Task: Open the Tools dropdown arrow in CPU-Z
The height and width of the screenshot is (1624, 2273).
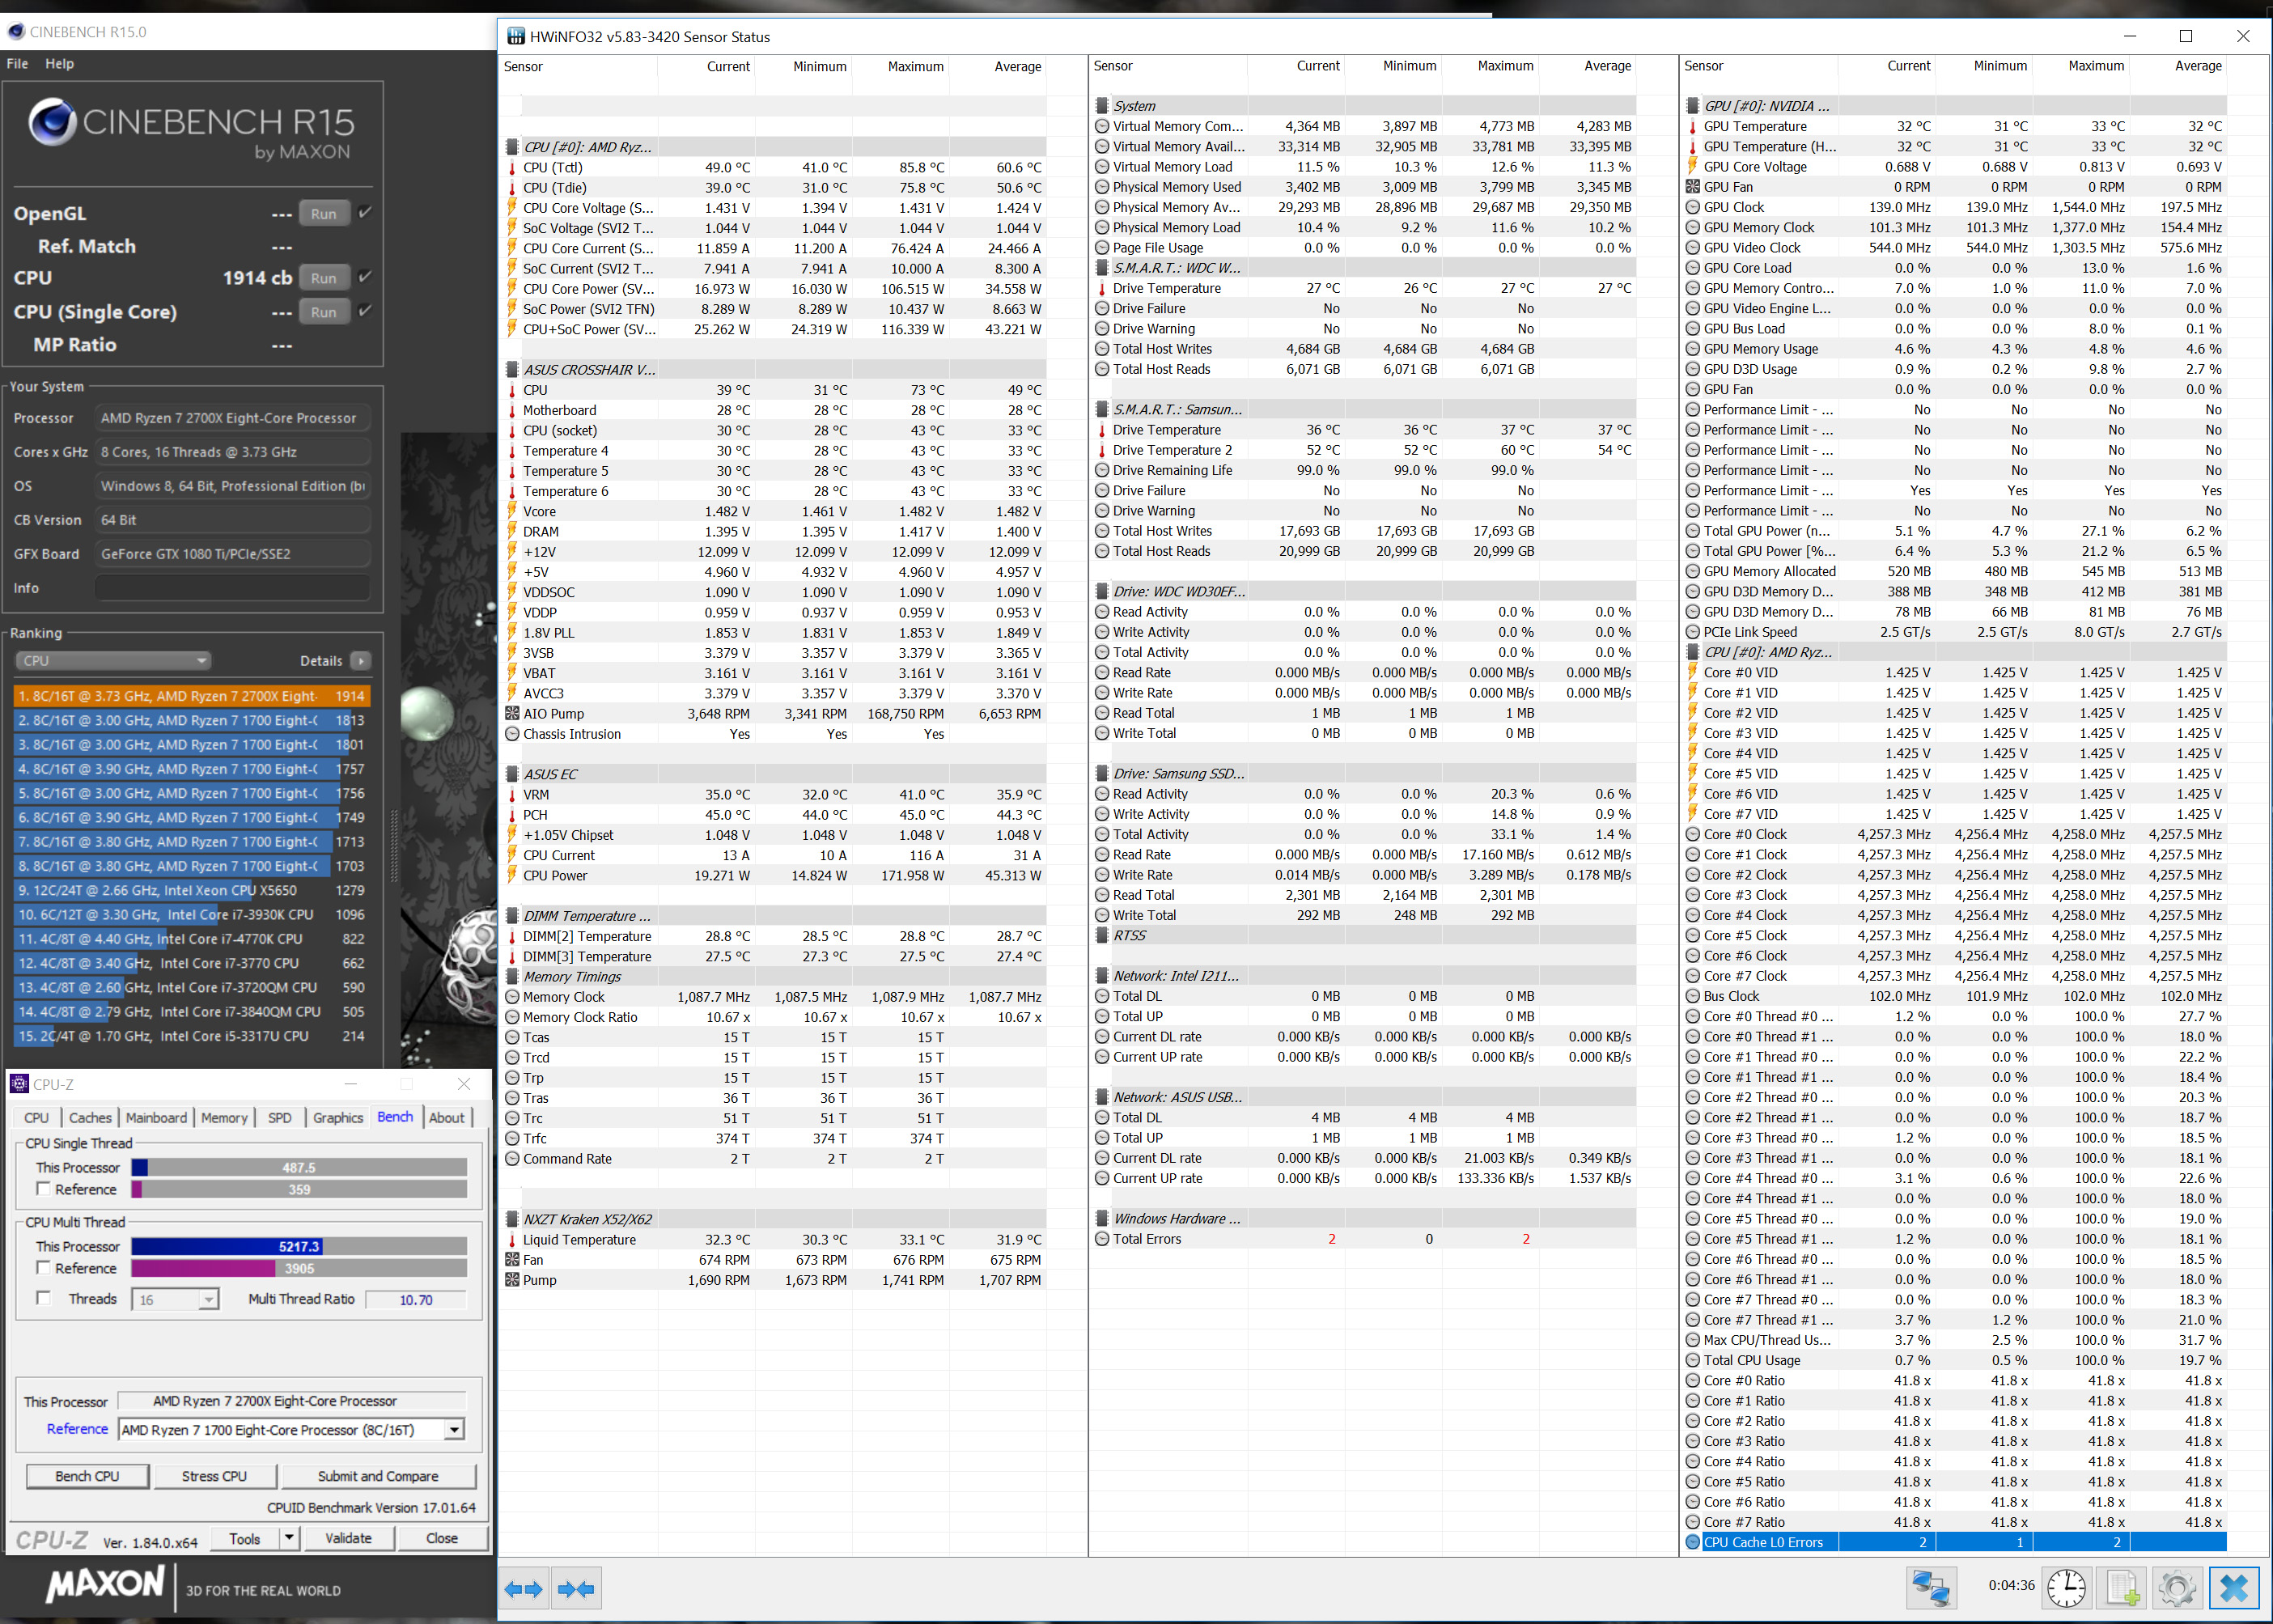Action: [288, 1538]
